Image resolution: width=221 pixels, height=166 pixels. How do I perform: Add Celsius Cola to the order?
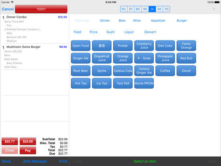tap(123, 71)
